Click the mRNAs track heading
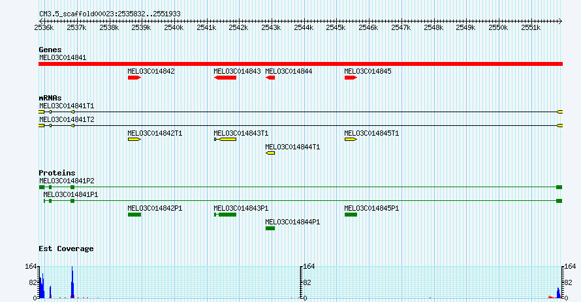Screen dimensions: 581x302 (x=50, y=98)
